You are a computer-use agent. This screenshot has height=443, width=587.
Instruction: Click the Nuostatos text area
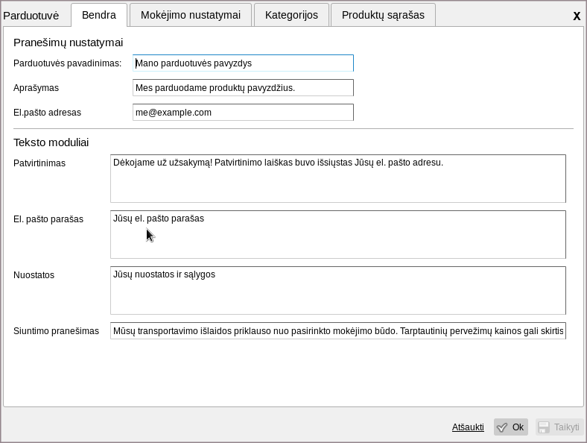(x=337, y=291)
